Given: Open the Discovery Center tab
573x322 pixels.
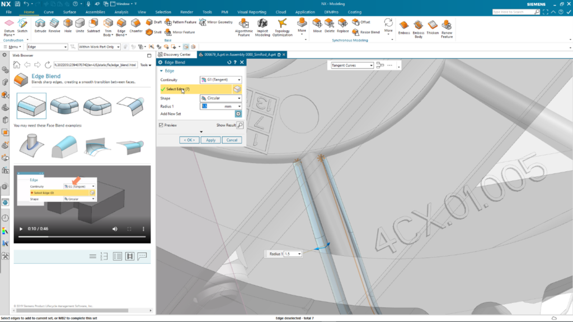Looking at the screenshot, I should click(176, 54).
